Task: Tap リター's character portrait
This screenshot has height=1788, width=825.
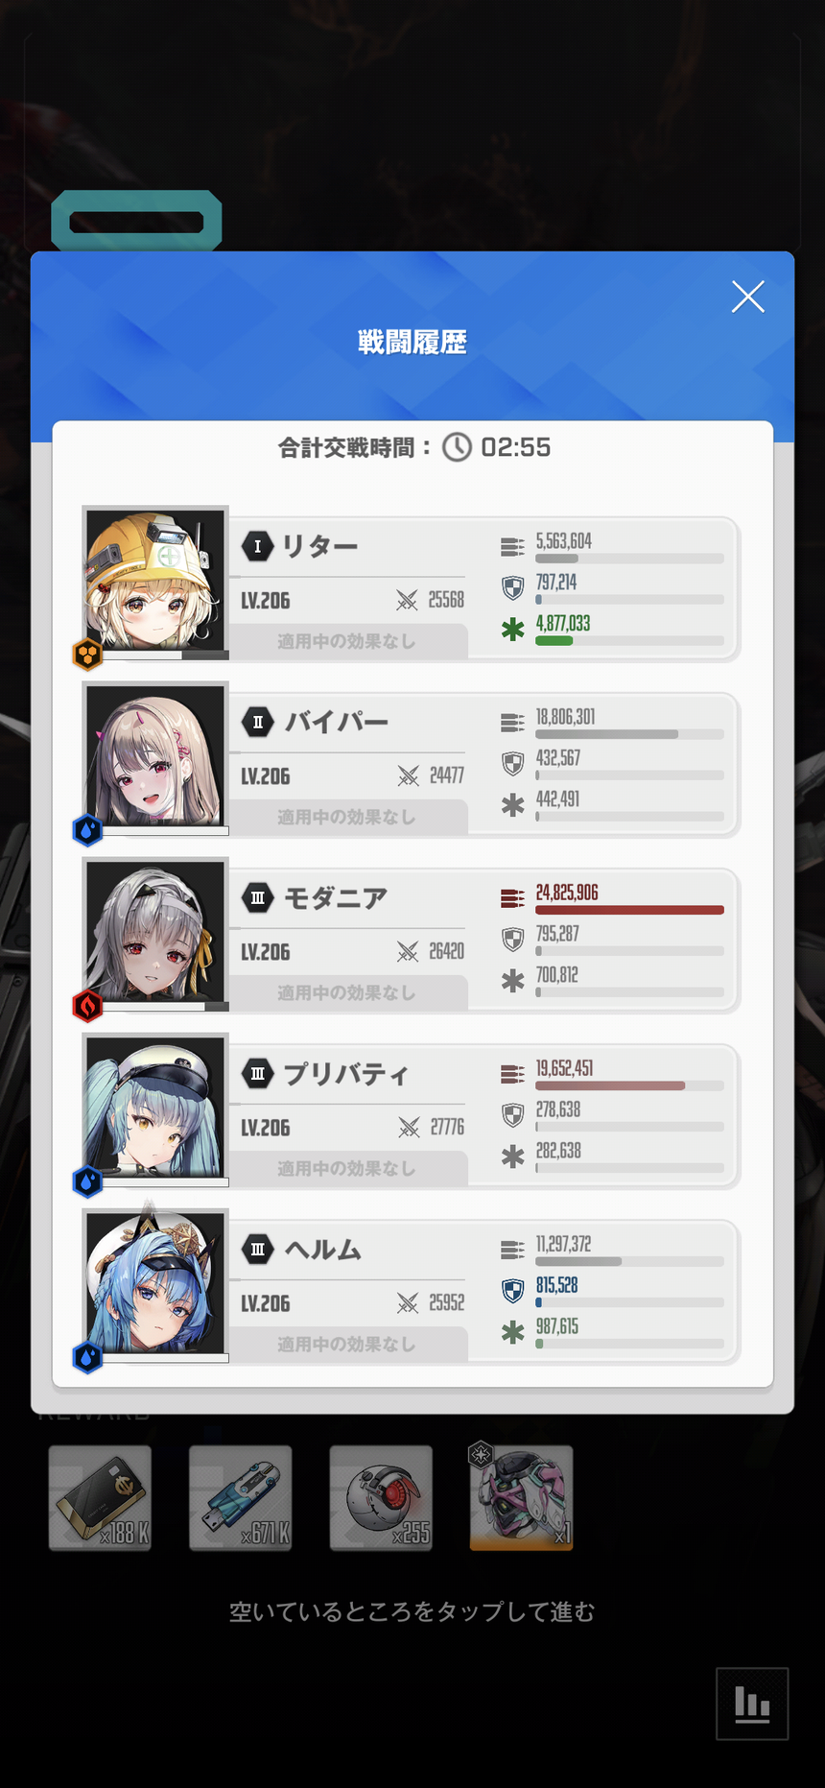Action: [155, 581]
